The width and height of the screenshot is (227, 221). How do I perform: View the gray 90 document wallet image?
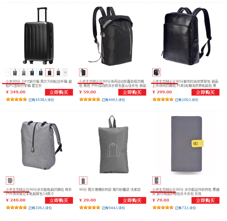tap(186, 144)
